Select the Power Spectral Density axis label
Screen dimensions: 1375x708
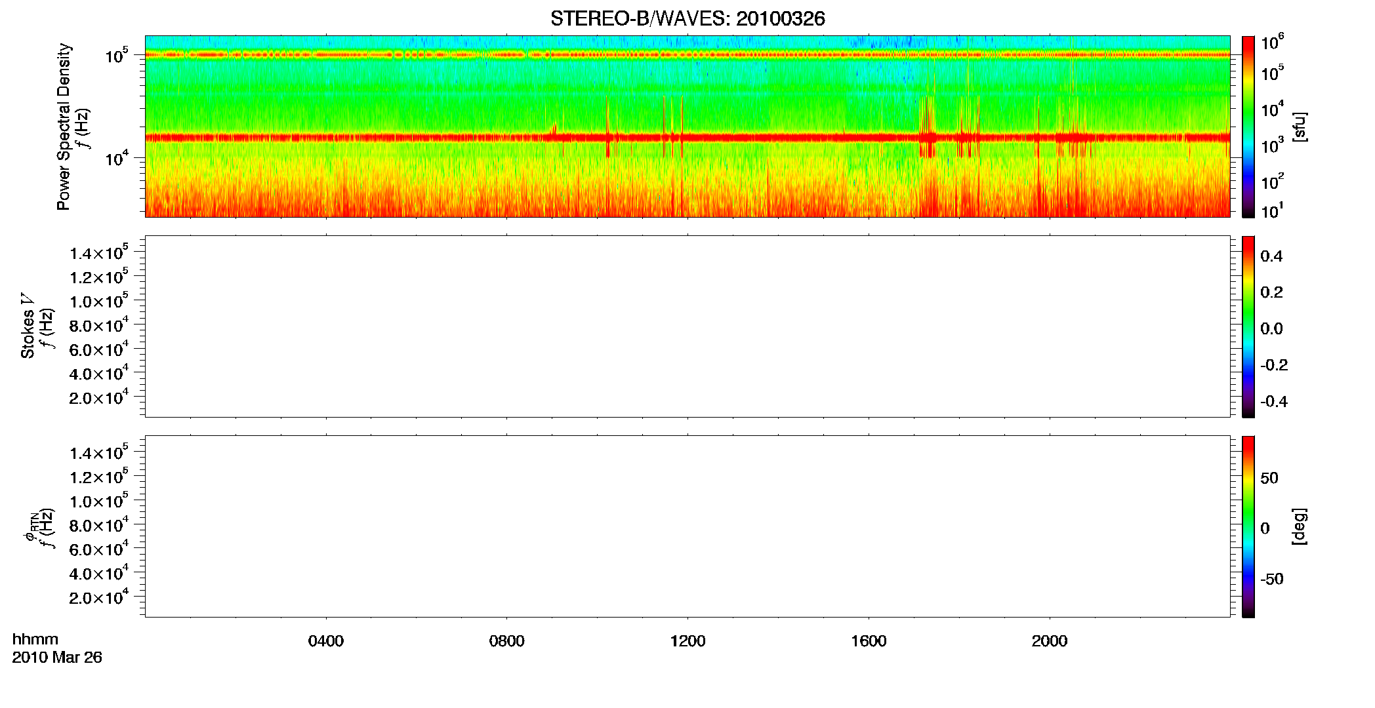click(64, 127)
